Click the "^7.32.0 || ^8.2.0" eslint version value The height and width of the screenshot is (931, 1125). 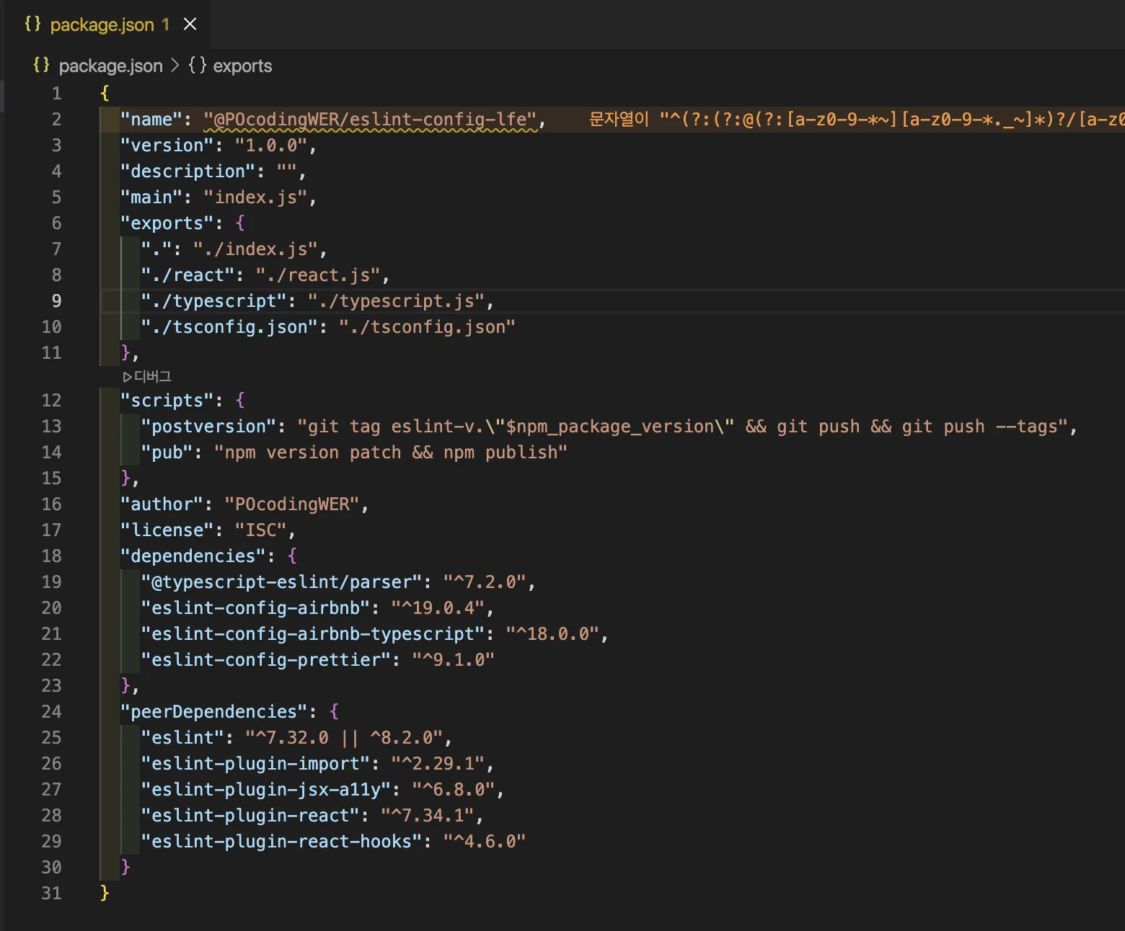tap(345, 737)
